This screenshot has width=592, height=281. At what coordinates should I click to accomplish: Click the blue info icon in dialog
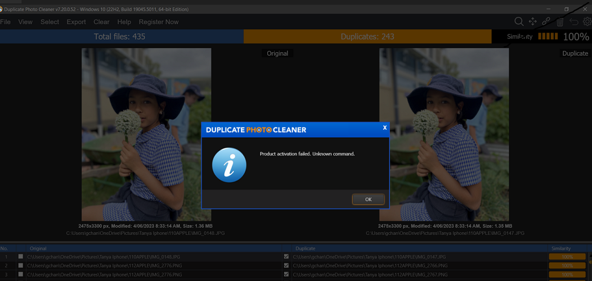229,165
